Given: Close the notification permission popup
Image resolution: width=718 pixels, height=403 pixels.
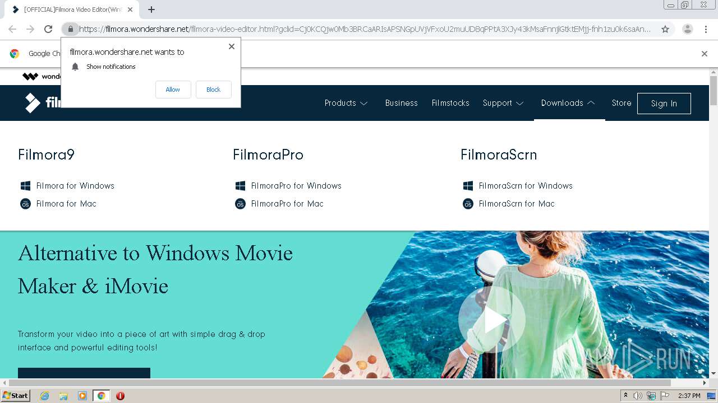Looking at the screenshot, I should pyautogui.click(x=231, y=46).
